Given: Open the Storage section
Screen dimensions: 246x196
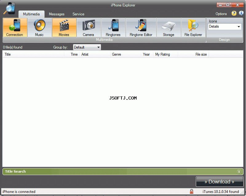Looking at the screenshot, I should (x=169, y=28).
